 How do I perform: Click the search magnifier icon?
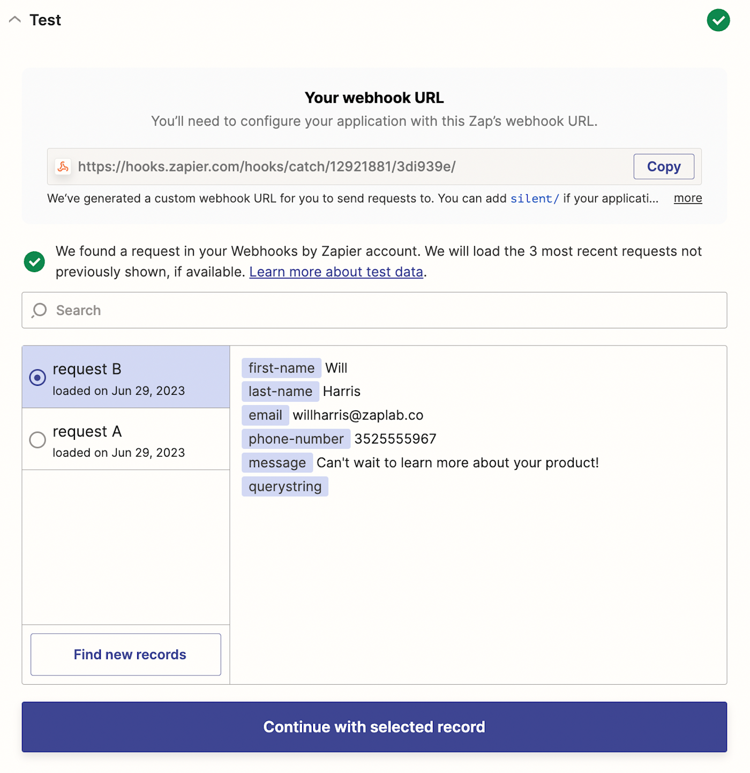point(39,310)
